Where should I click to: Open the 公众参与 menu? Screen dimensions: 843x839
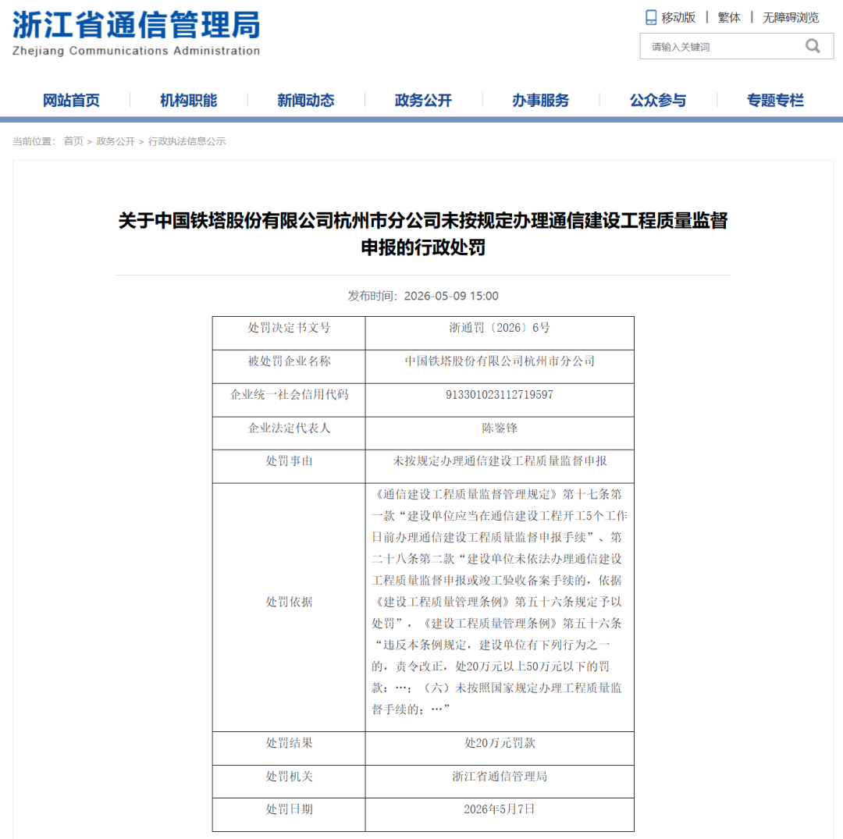point(658,100)
